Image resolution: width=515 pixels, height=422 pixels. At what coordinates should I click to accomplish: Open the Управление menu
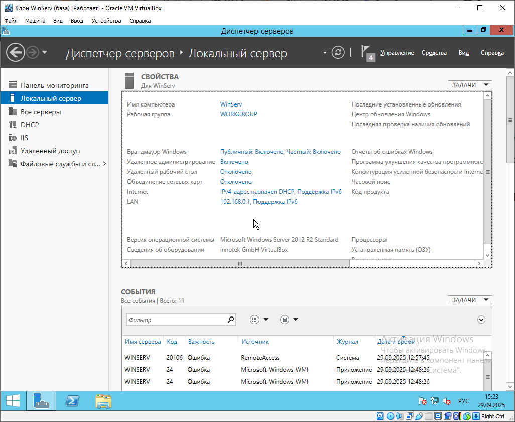coord(397,53)
